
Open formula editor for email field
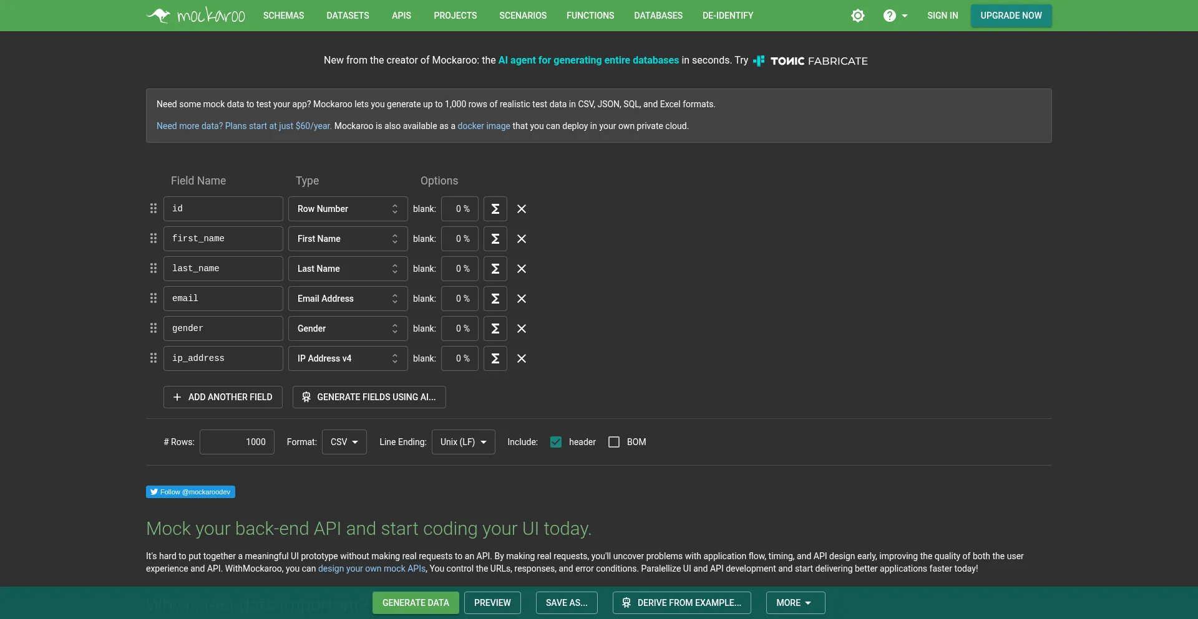pyautogui.click(x=495, y=299)
